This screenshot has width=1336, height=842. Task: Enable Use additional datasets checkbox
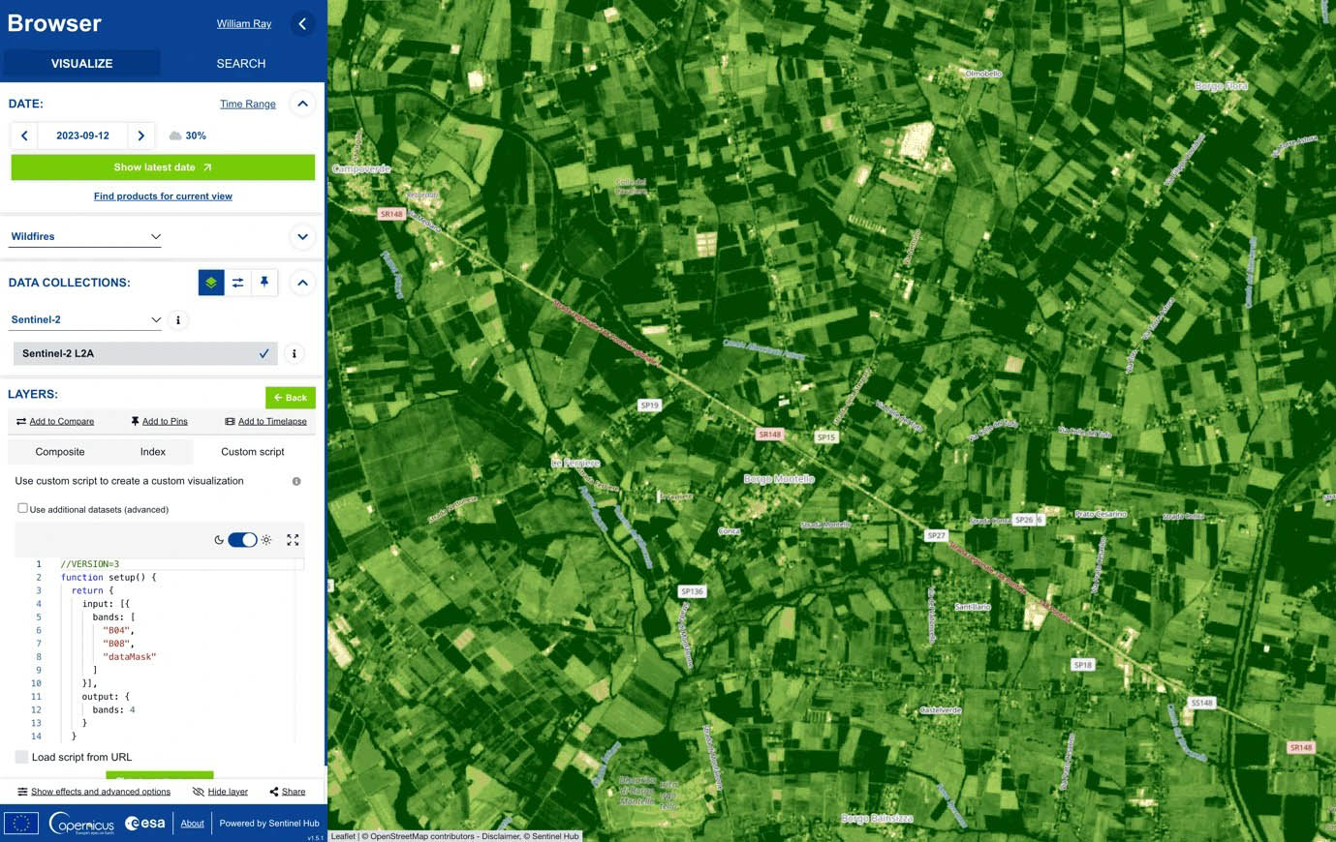click(x=22, y=508)
